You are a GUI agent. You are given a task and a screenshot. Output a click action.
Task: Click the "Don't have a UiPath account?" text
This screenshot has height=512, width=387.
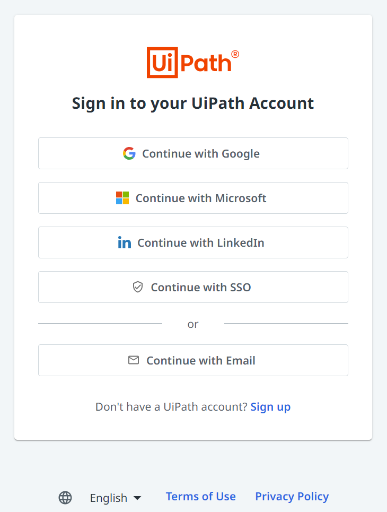point(171,407)
